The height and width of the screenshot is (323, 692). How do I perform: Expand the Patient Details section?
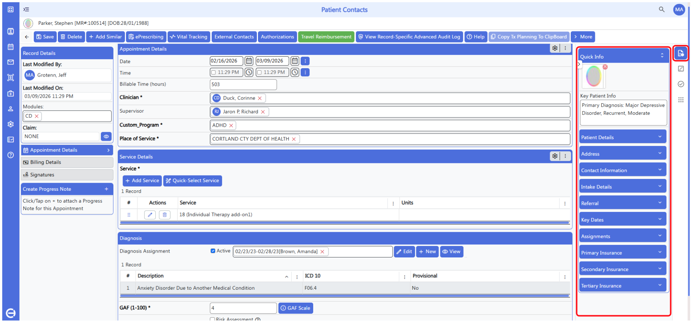click(x=622, y=137)
